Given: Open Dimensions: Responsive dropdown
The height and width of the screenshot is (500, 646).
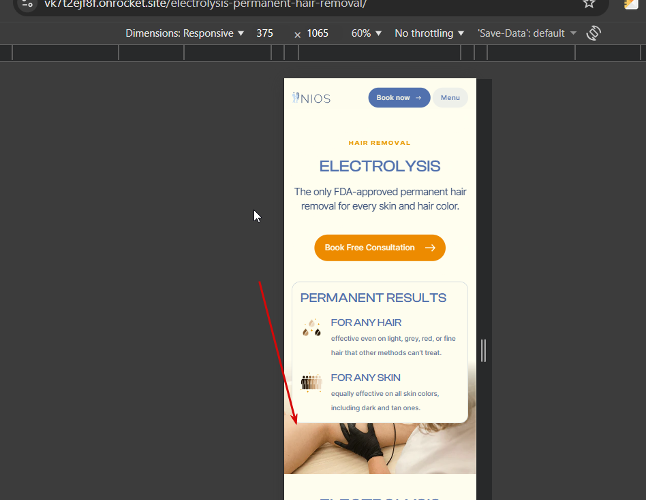Looking at the screenshot, I should [x=185, y=33].
